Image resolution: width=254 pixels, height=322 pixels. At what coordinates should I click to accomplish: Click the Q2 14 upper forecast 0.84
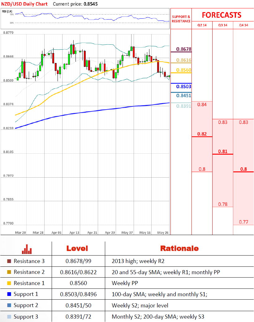(x=202, y=105)
